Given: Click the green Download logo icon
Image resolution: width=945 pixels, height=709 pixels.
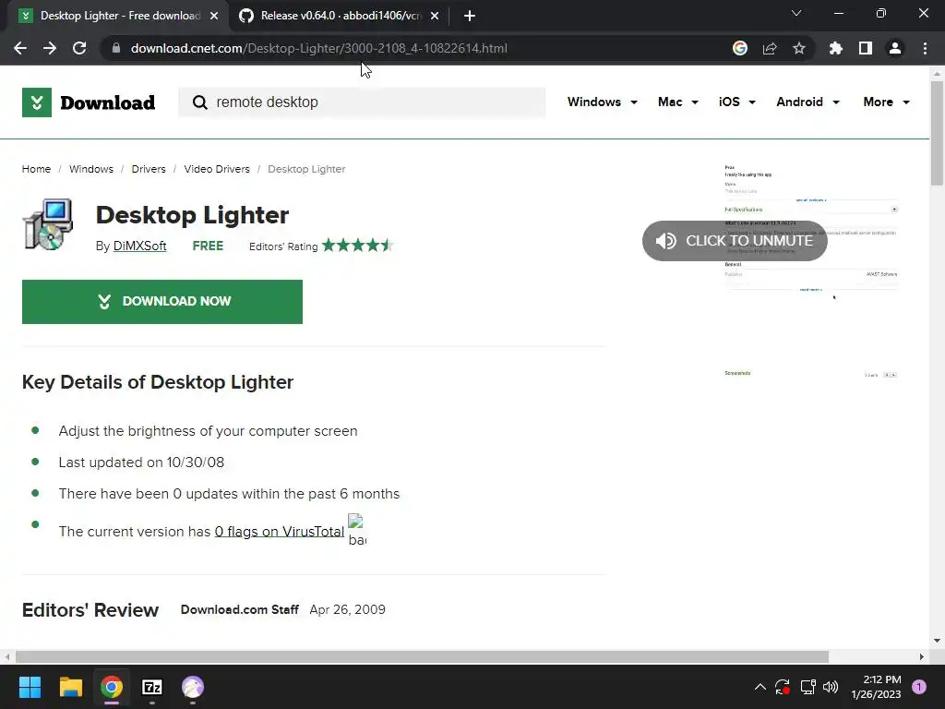Looking at the screenshot, I should (37, 102).
